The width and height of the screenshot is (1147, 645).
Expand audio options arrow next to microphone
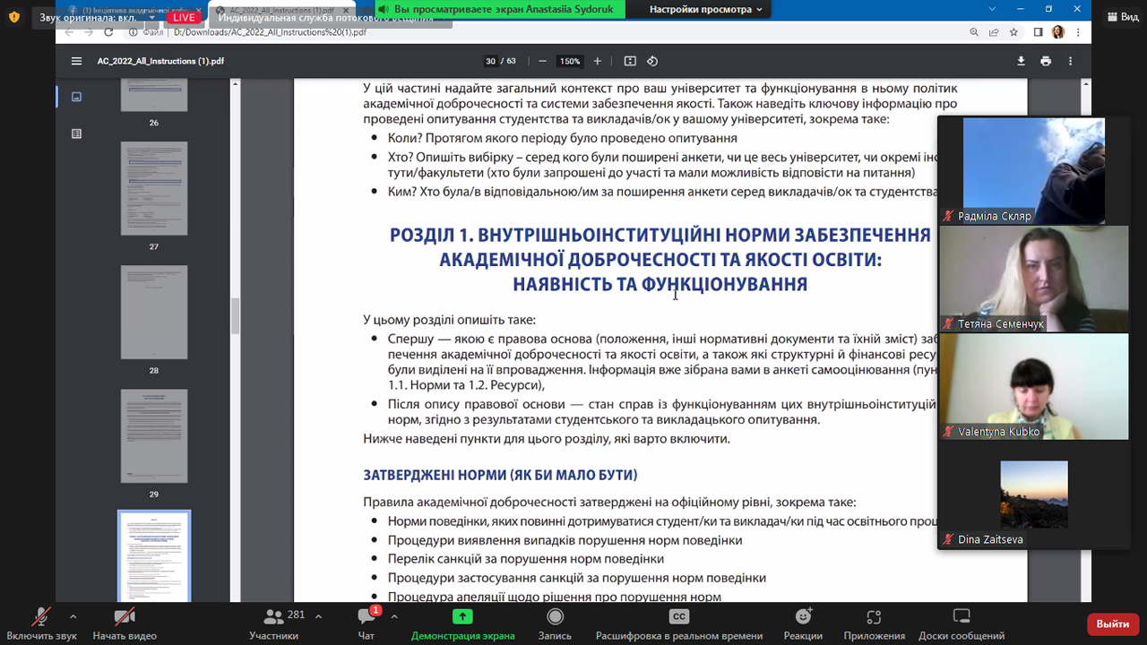pyautogui.click(x=73, y=616)
